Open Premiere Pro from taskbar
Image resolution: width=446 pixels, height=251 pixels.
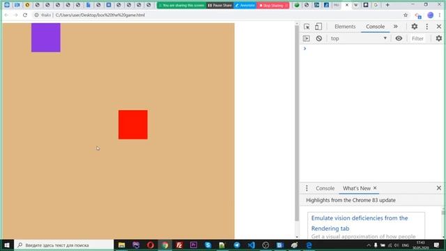pos(194,245)
